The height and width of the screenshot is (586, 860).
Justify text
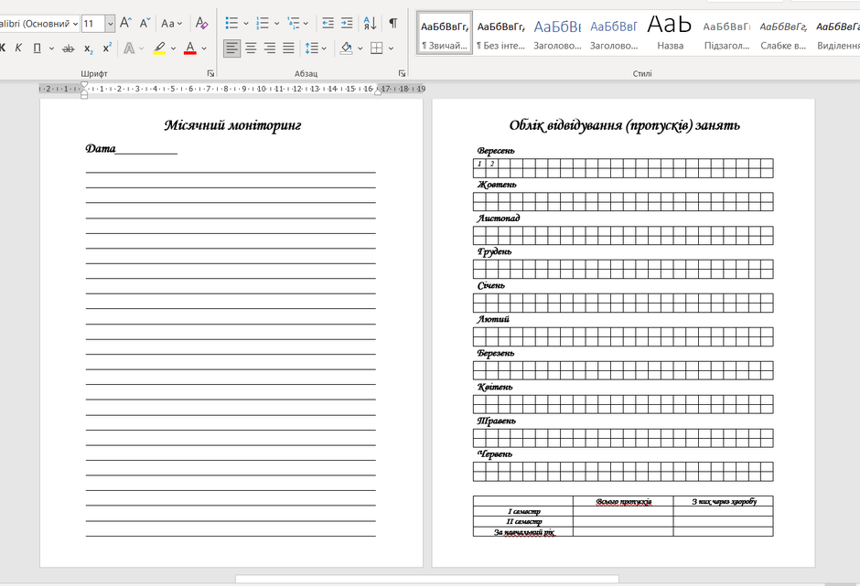(x=288, y=48)
